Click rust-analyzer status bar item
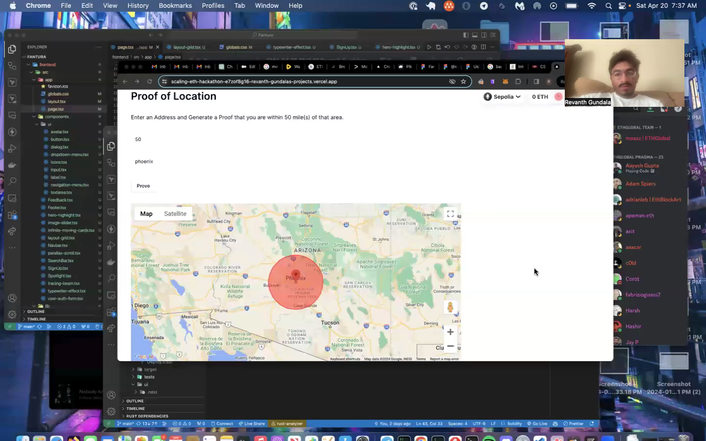The width and height of the screenshot is (706, 441). coord(287,424)
